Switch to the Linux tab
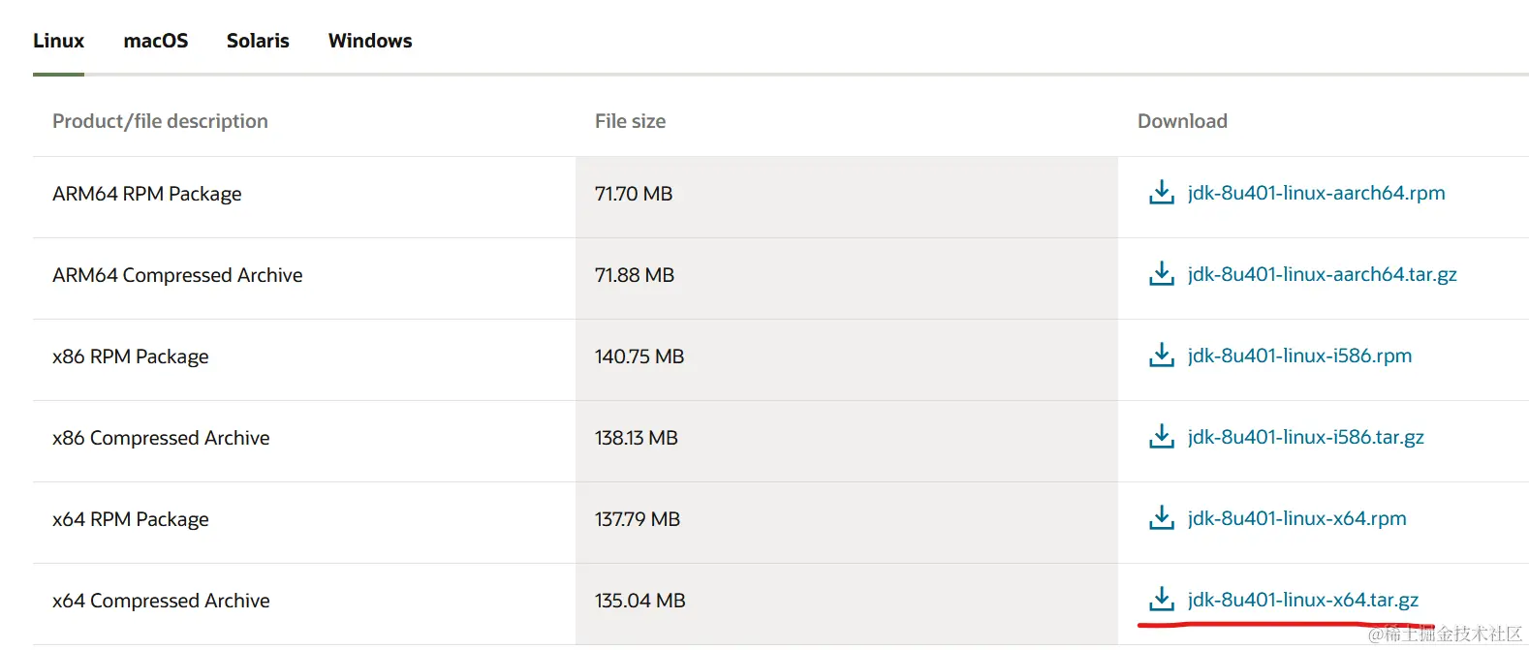 coord(58,41)
